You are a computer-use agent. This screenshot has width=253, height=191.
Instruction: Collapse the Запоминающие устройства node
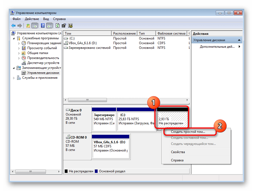point(14,68)
